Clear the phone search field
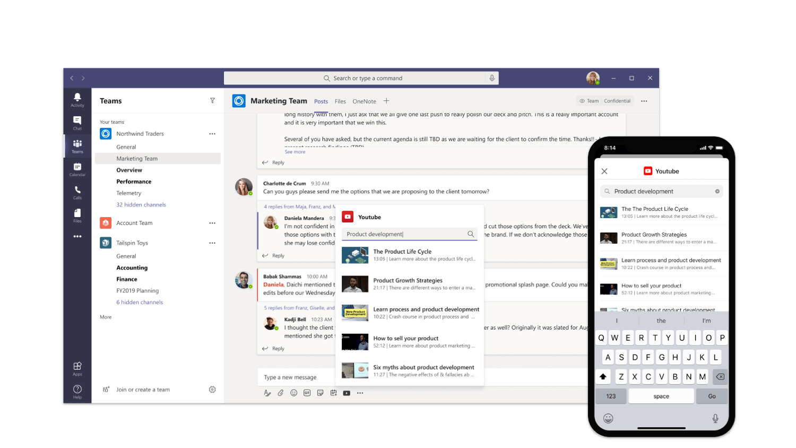This screenshot has height=448, width=796. click(x=717, y=192)
